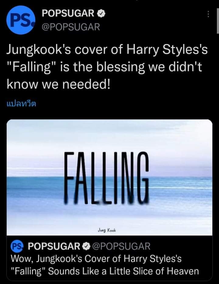
Task: Tap the POPSUGAR display name in header
Action: [68, 13]
